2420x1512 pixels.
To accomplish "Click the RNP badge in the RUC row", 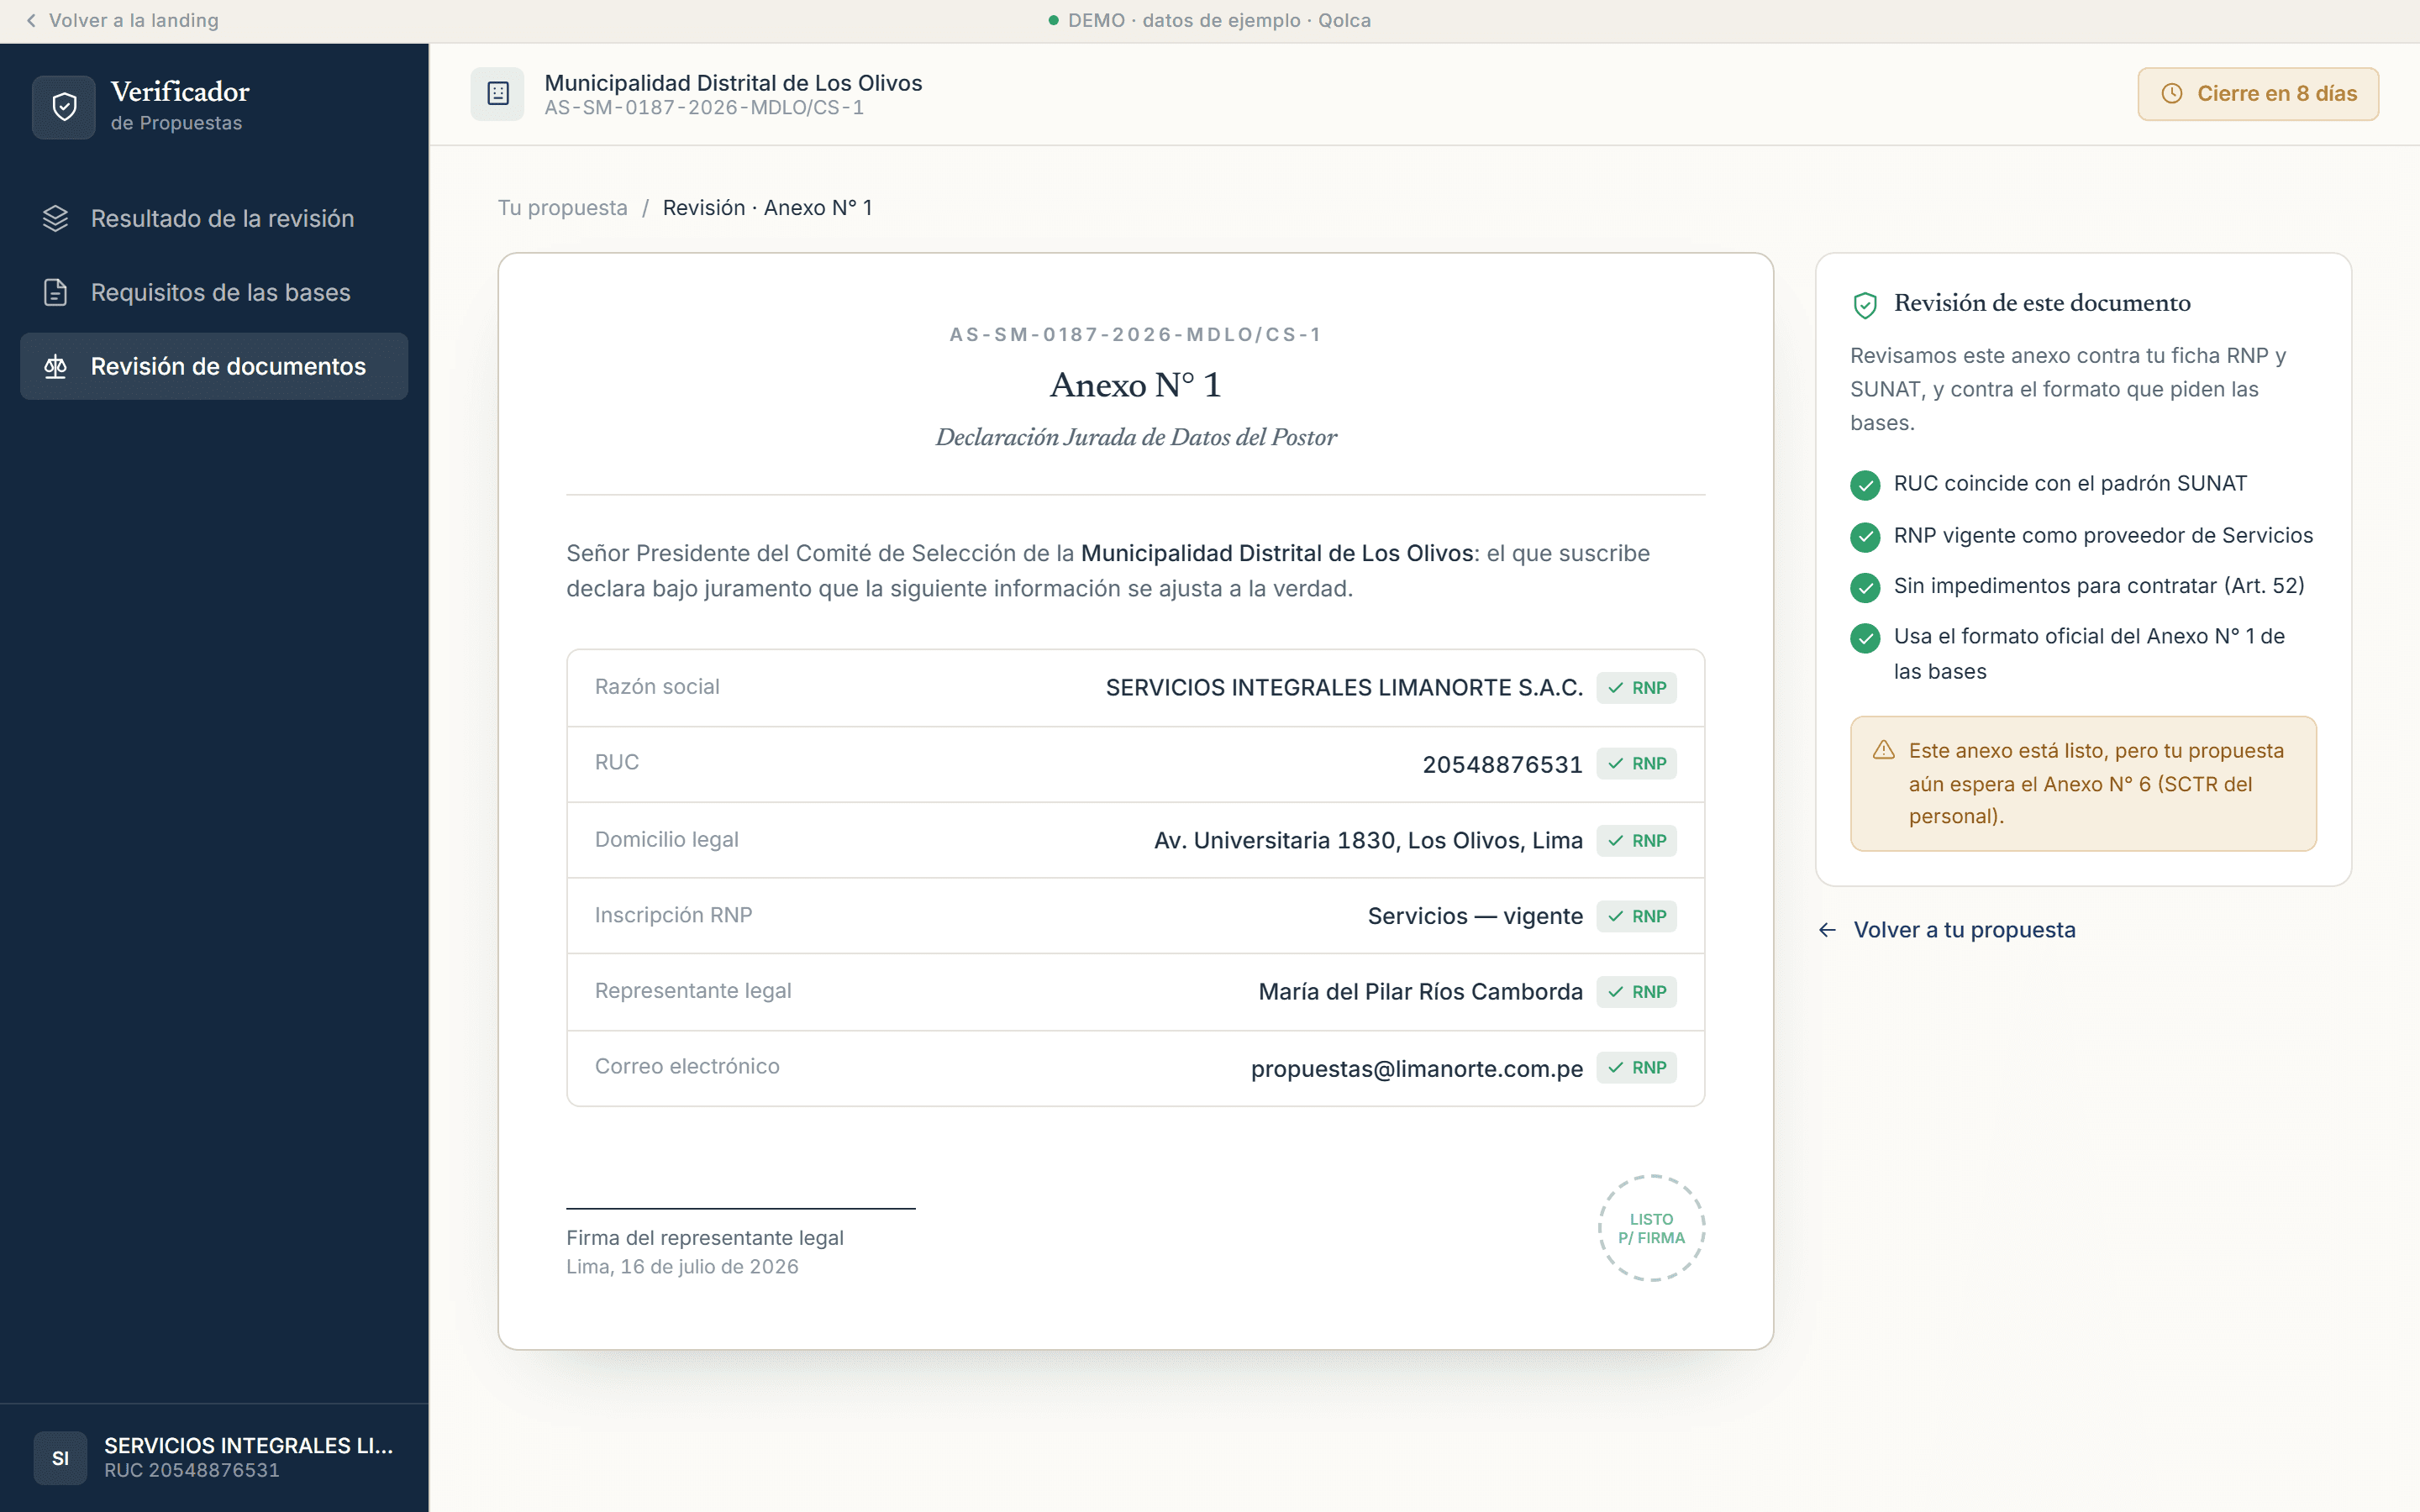I will [x=1637, y=764].
